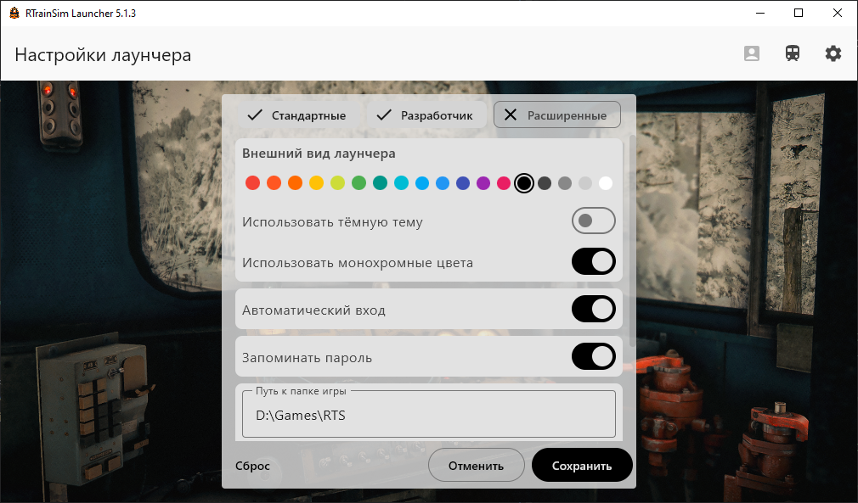Maximize the RTrainSim Launcher window

[799, 13]
